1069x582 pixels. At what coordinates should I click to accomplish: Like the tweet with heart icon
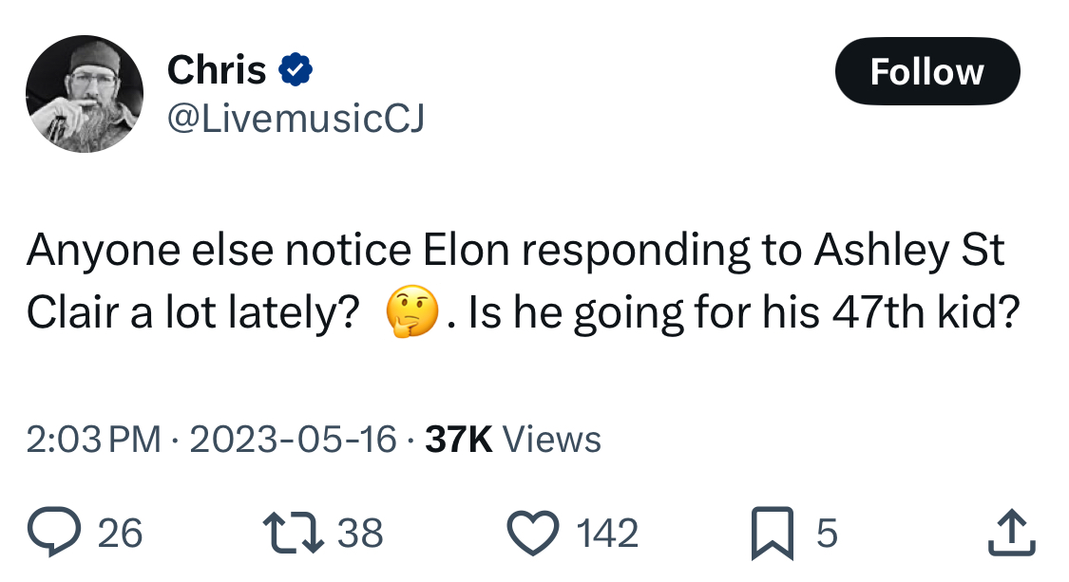click(x=533, y=533)
